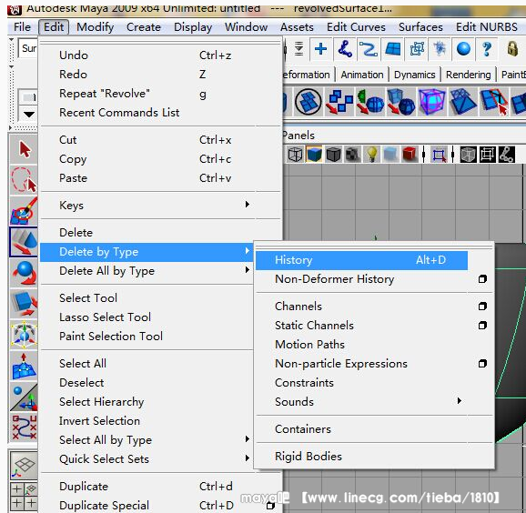
Task: Activate the Paint Selection tool icon
Action: tap(24, 211)
